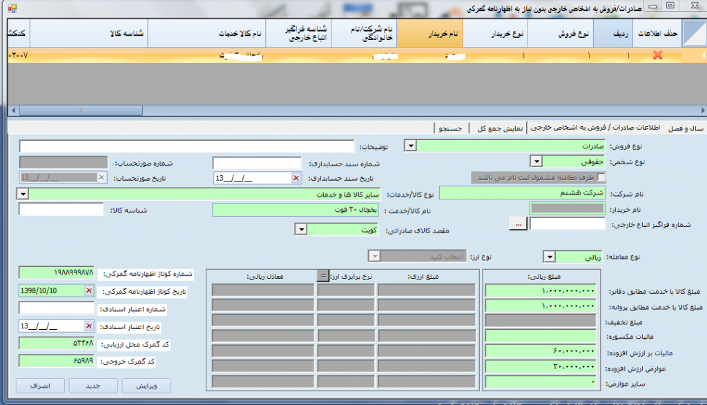Screen dimensions: 707x405
Task: Click the grid scrollbar right arrow
Action: 702,110
